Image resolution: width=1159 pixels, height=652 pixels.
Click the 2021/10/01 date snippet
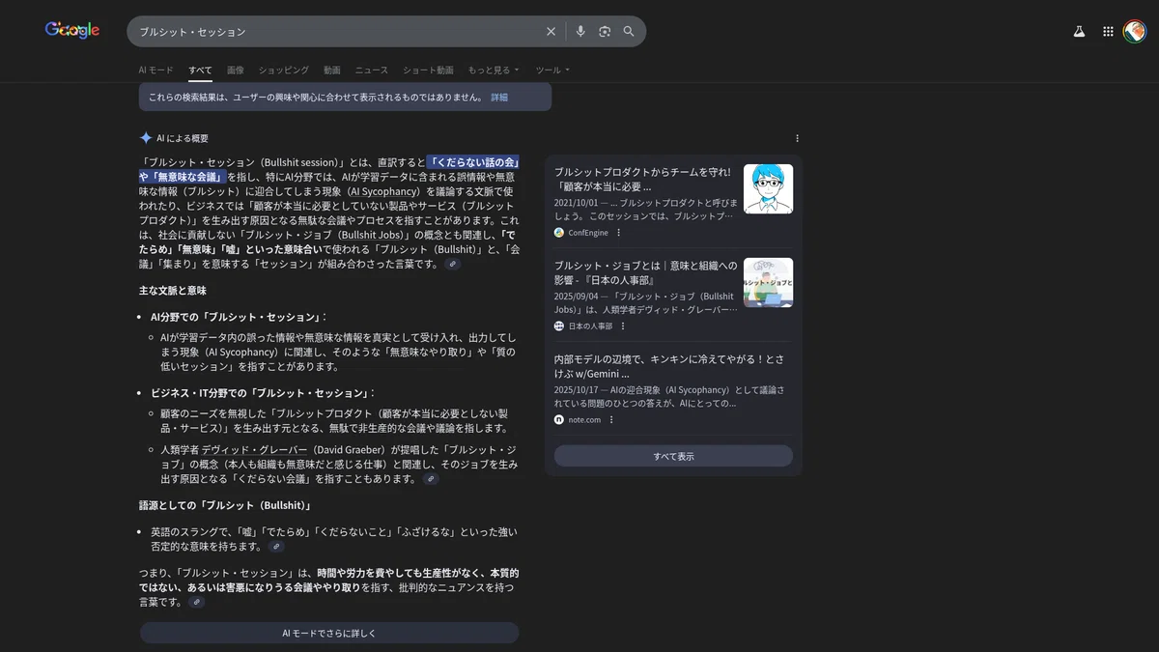tap(578, 203)
